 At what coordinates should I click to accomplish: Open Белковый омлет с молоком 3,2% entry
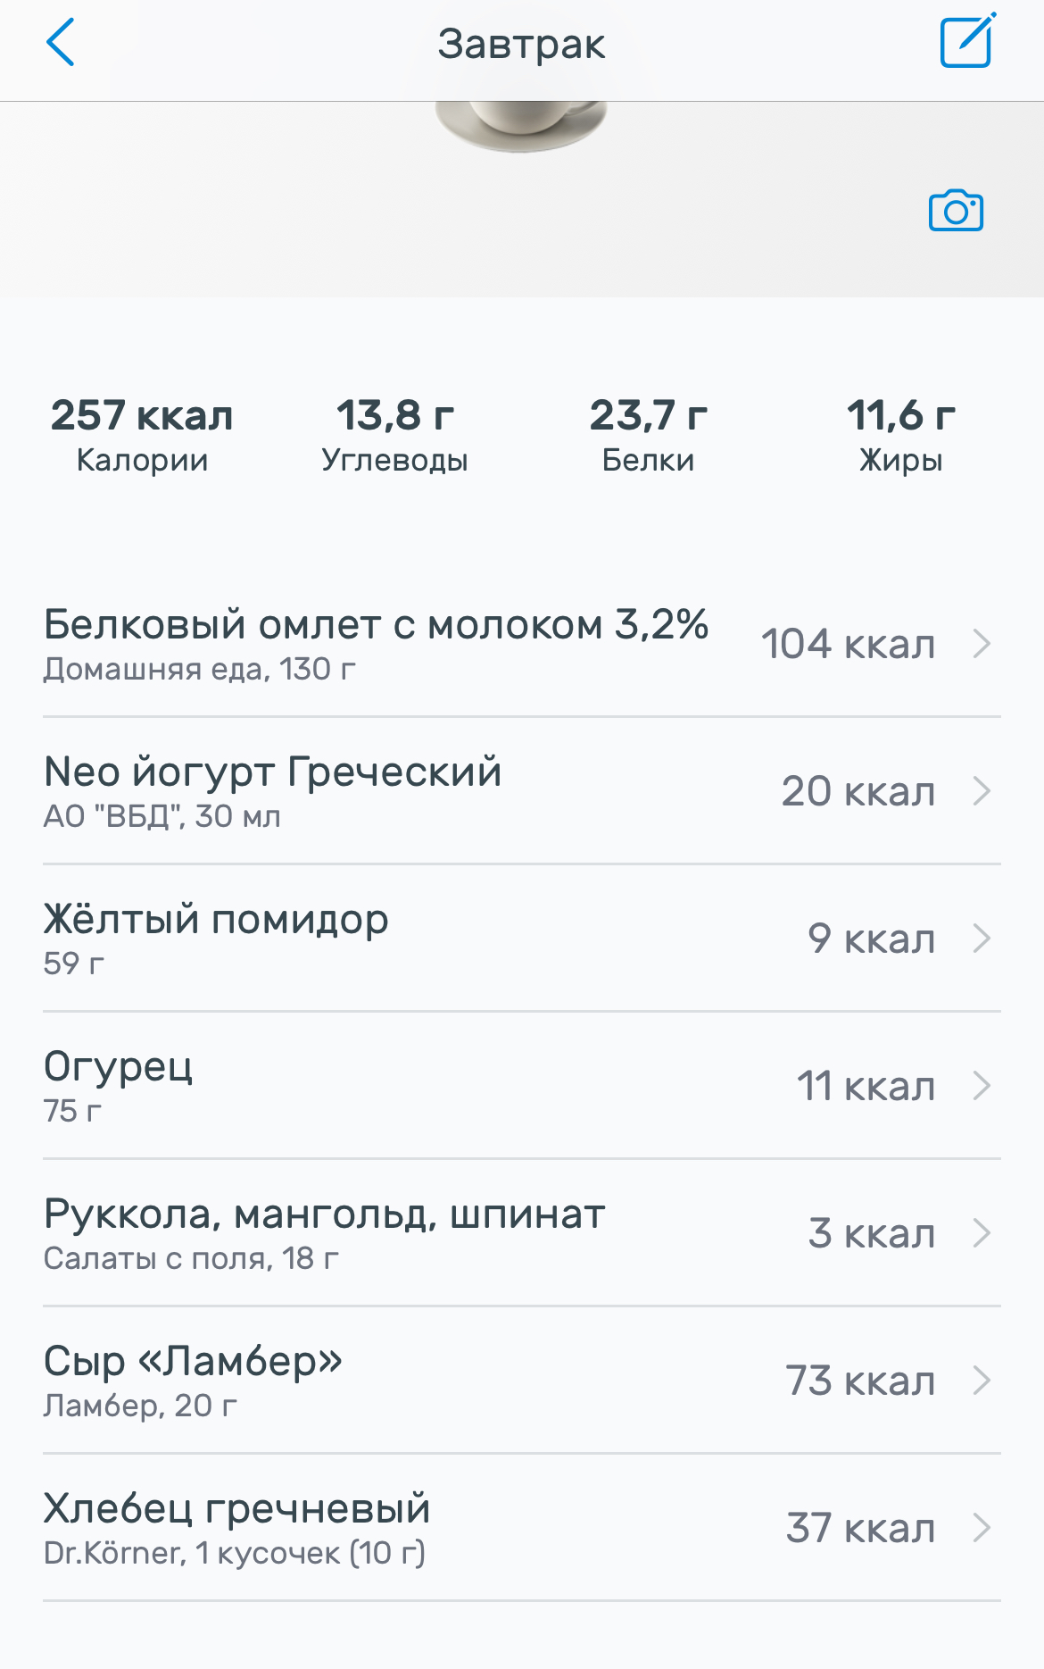(x=375, y=643)
